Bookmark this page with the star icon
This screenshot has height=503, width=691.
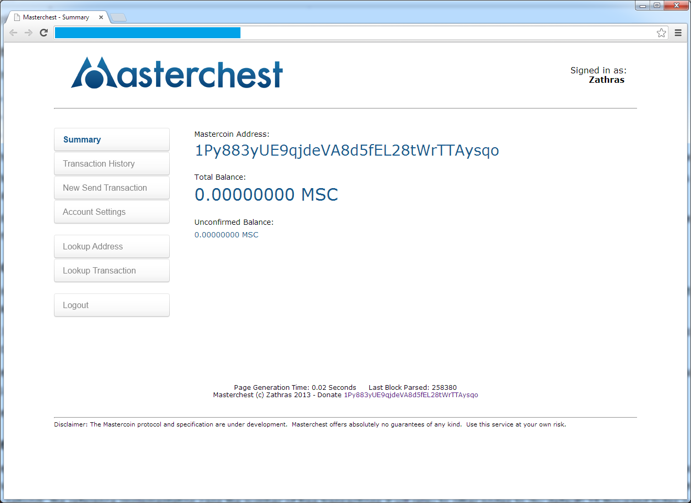click(662, 32)
